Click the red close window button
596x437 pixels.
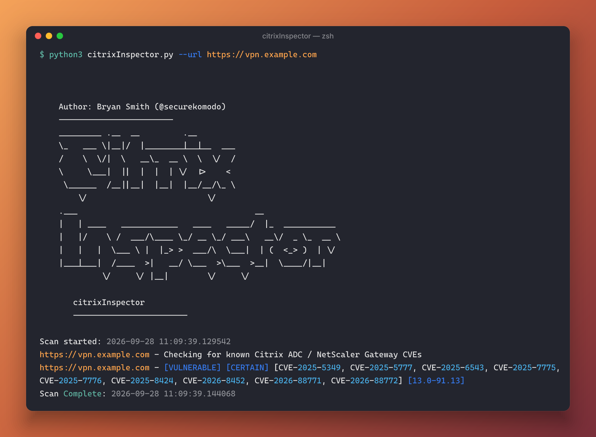pyautogui.click(x=38, y=36)
